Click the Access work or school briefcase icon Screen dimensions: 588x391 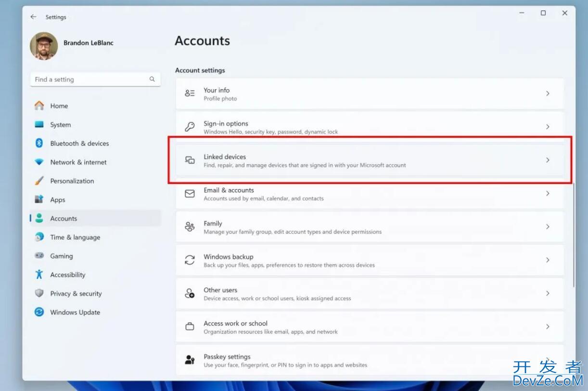click(190, 326)
